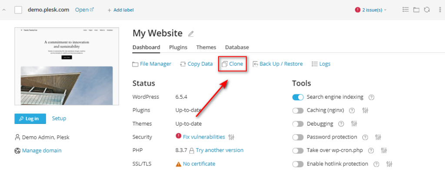This screenshot has height=178, width=445.
Task: Click the Demo Admin, Plesk owner text
Action: click(46, 137)
